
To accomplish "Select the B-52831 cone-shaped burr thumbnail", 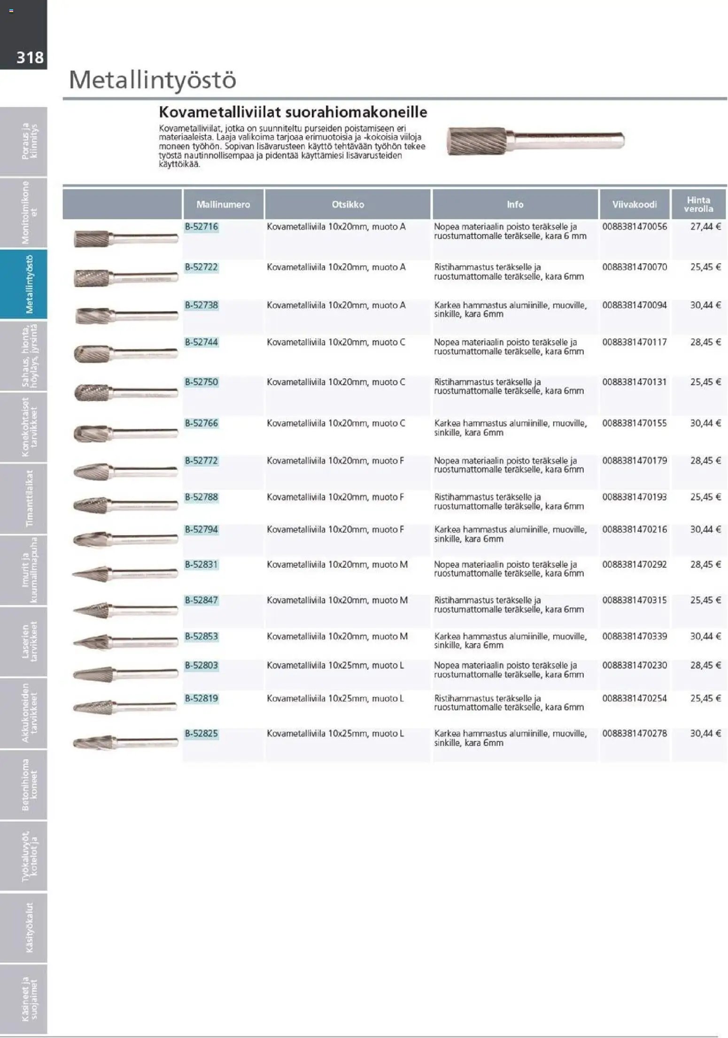I will (x=125, y=574).
